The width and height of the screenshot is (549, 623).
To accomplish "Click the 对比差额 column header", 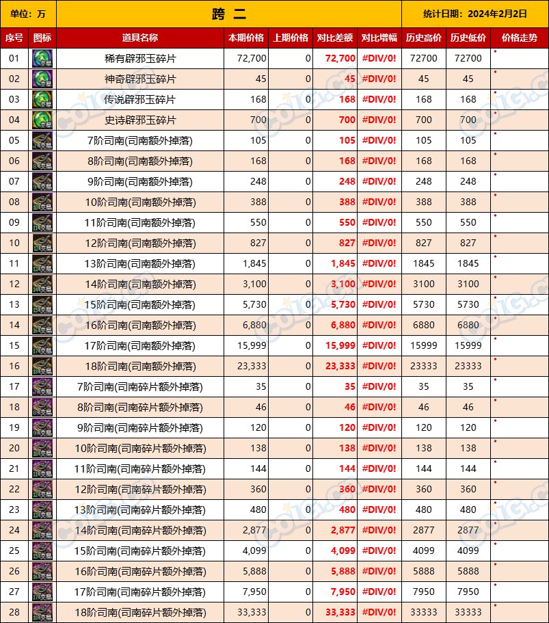I will [335, 38].
